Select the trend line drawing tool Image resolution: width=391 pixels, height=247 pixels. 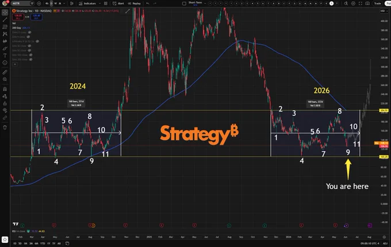click(5, 20)
